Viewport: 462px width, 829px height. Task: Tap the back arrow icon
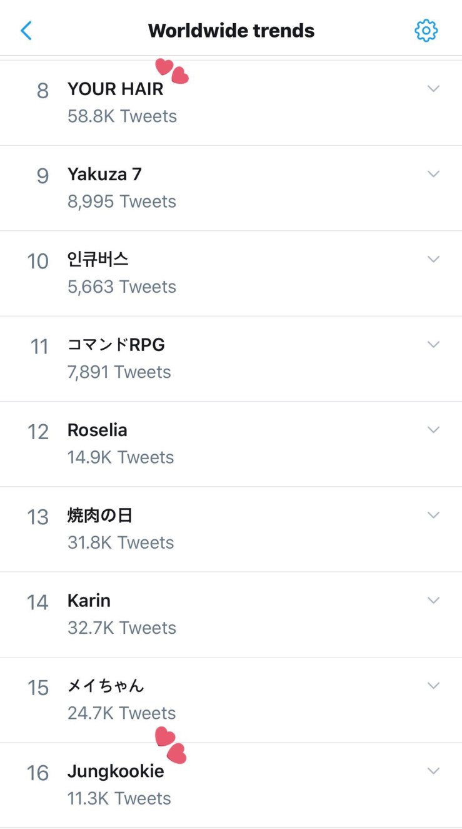[x=26, y=30]
